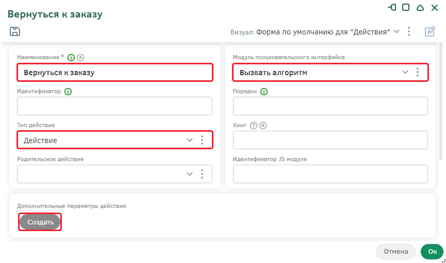Click question mark icon next to Хинт
The image size is (446, 263).
(x=254, y=126)
